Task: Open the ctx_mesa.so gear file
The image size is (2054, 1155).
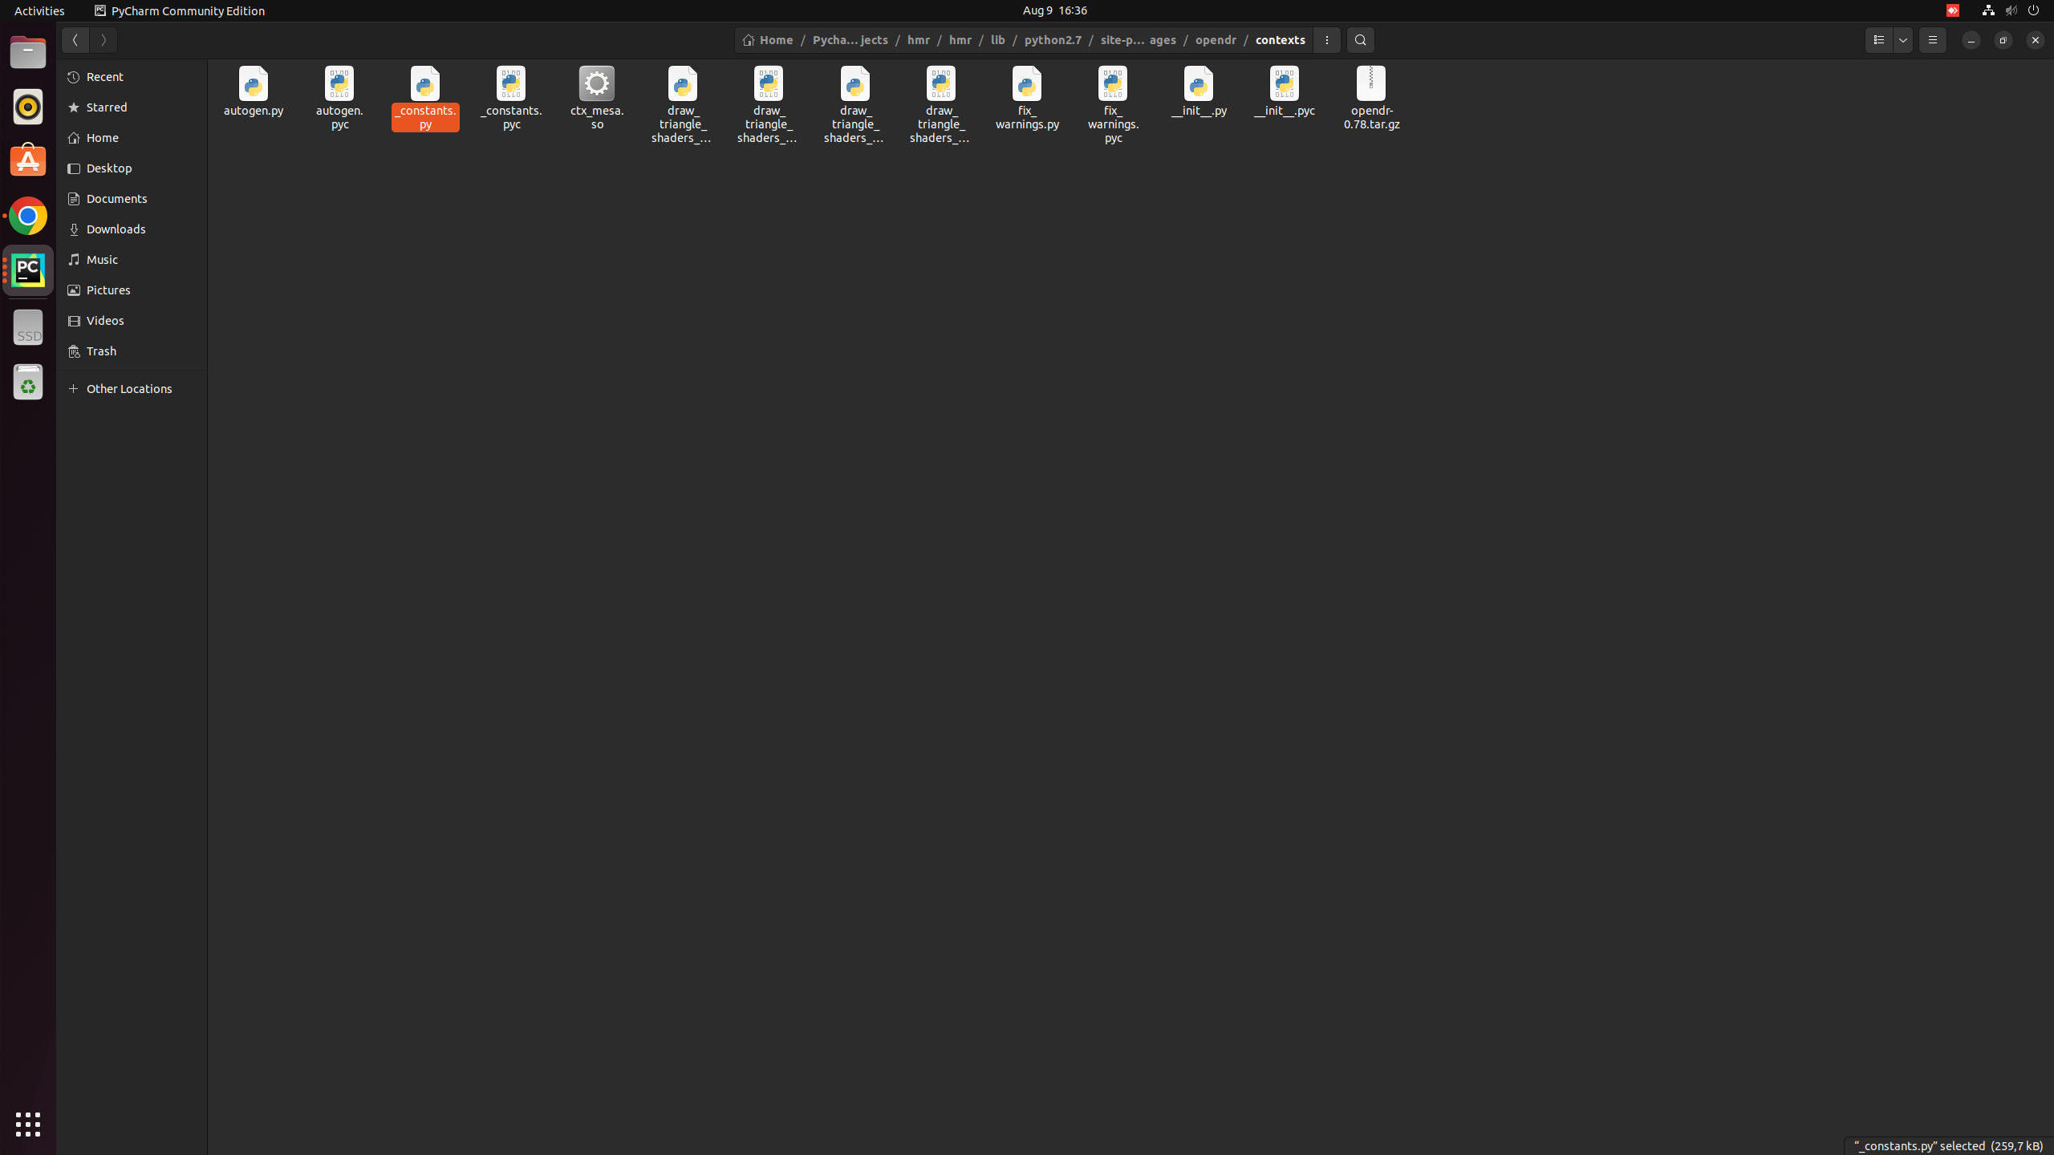Action: pyautogui.click(x=596, y=85)
